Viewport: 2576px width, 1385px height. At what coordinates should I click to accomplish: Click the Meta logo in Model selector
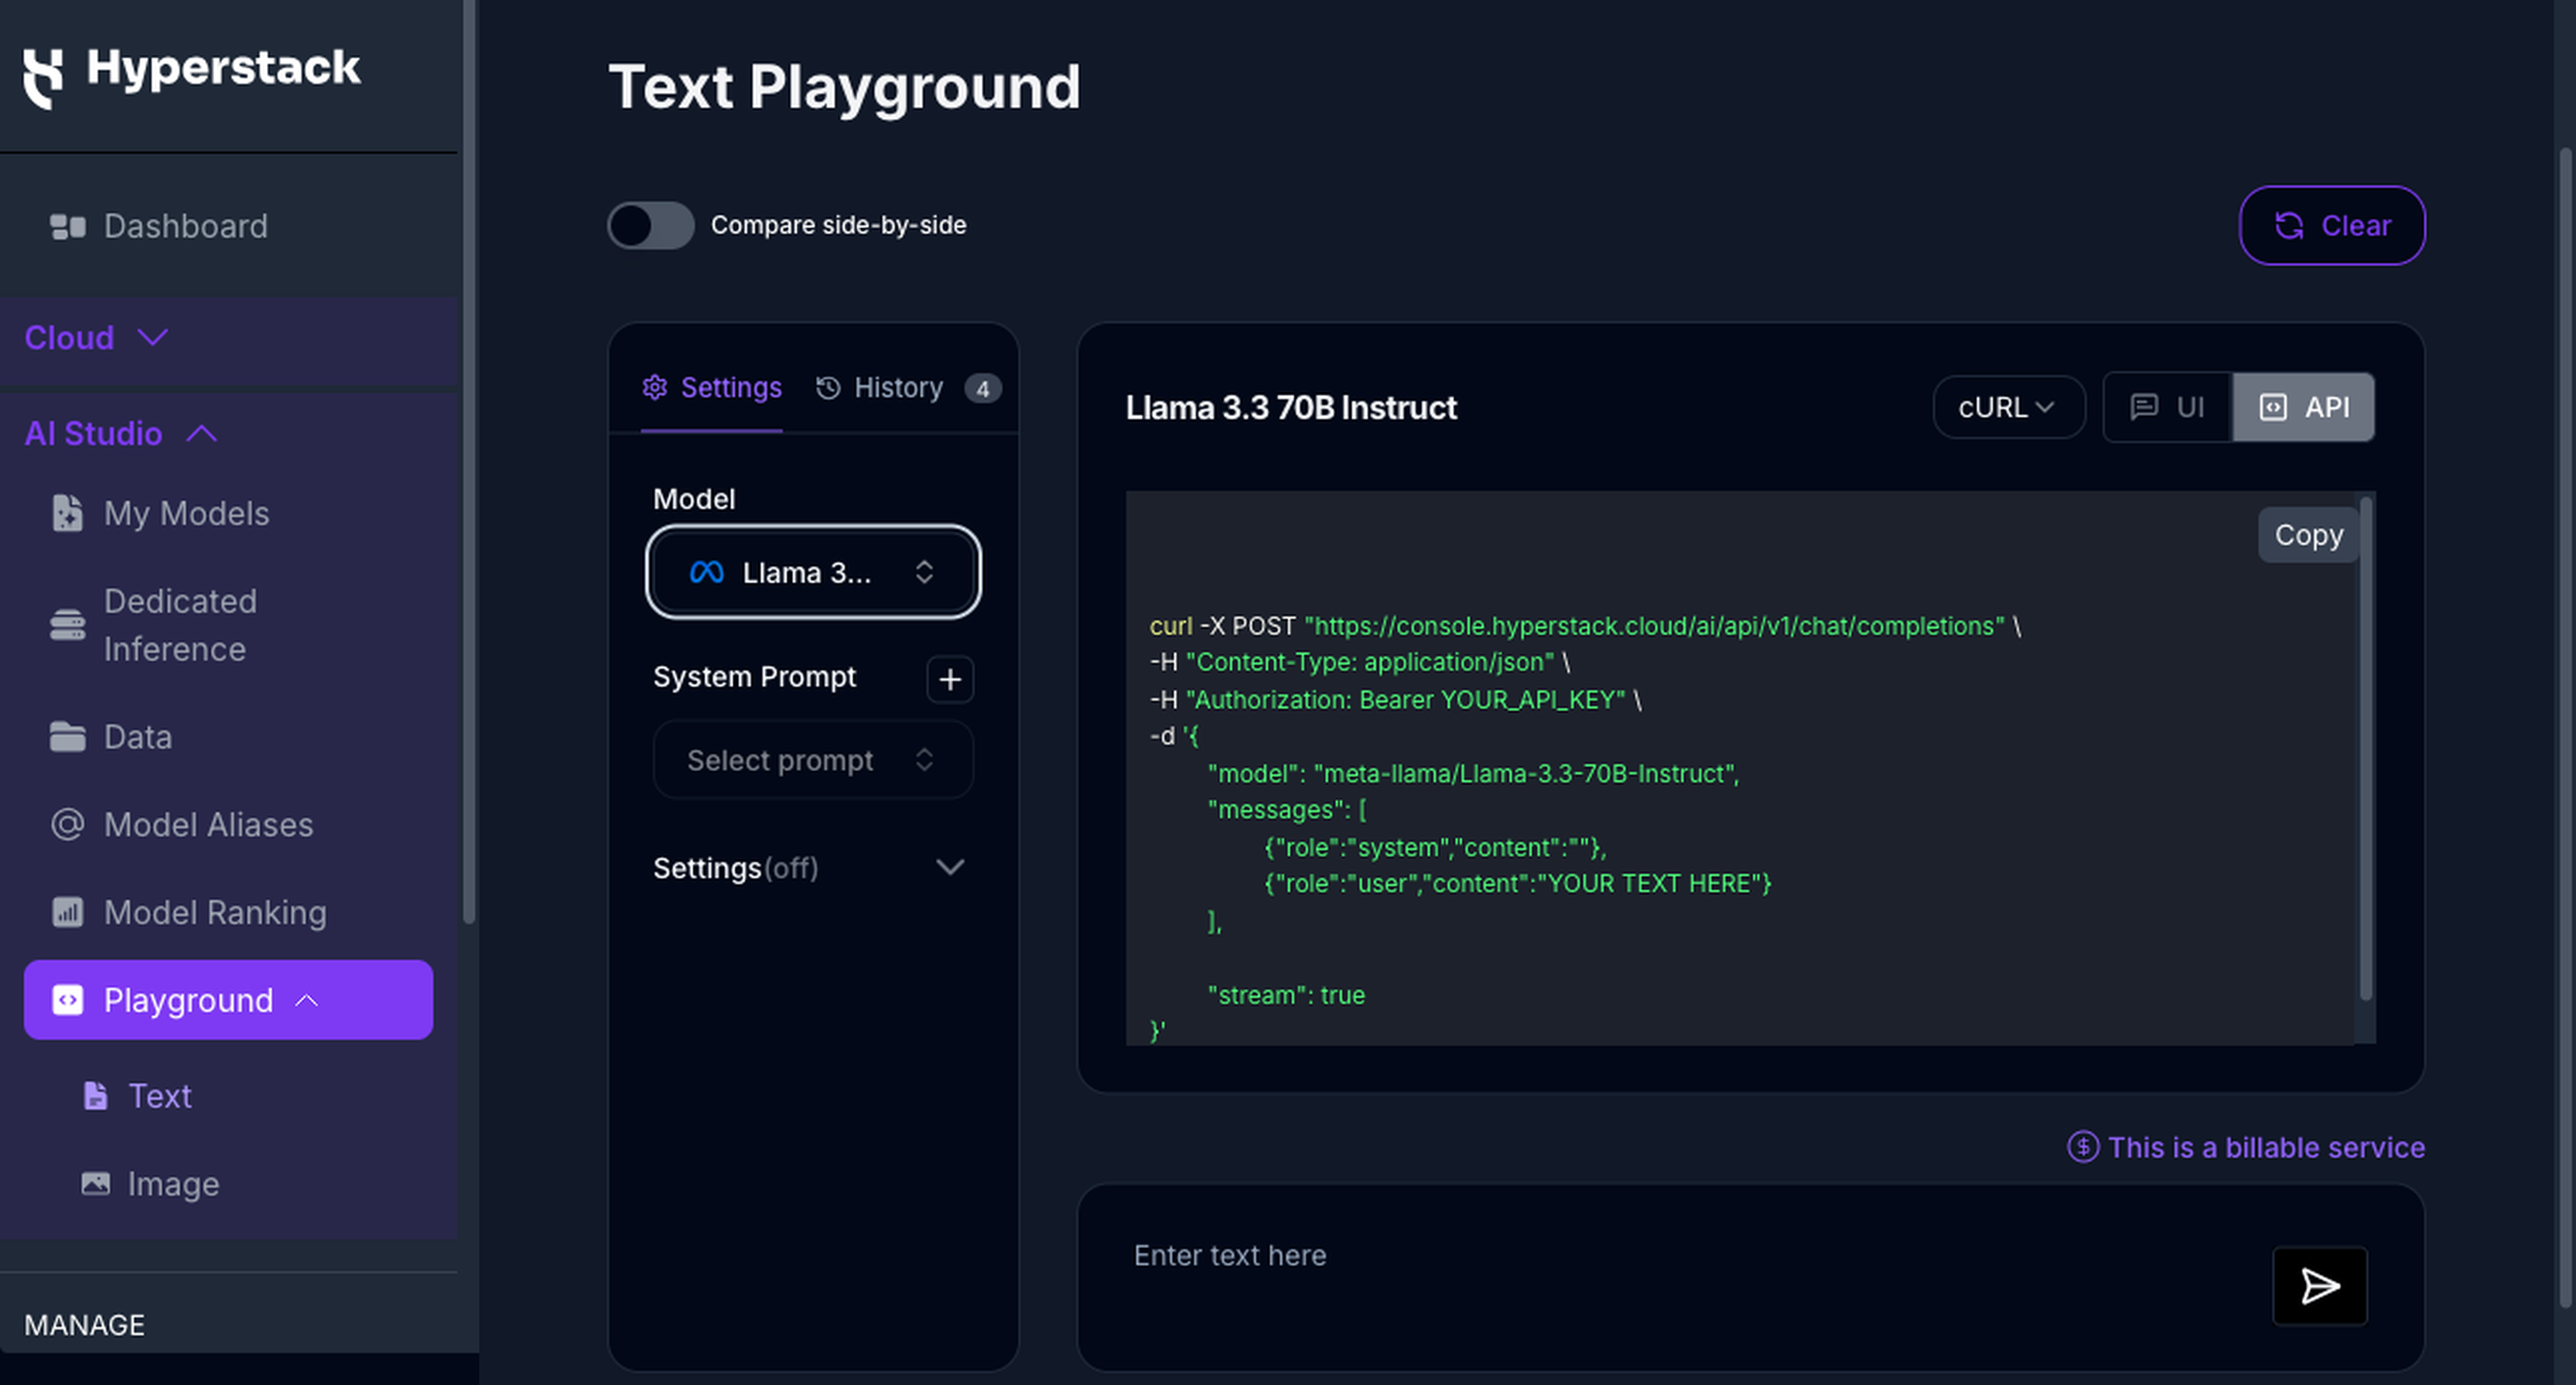pyautogui.click(x=706, y=572)
